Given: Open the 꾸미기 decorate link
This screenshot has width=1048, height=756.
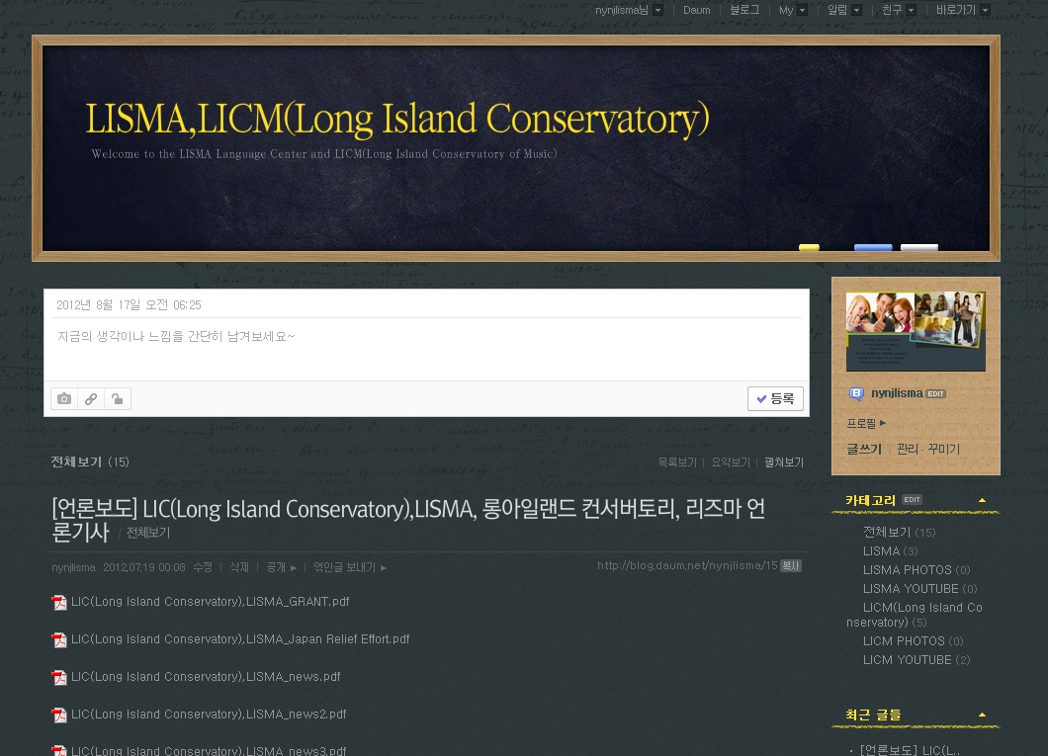Looking at the screenshot, I should (944, 450).
